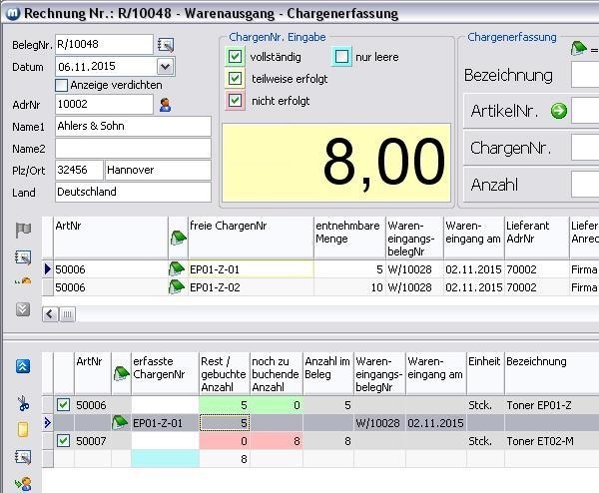Click the scissors icon in lower sidebar

click(x=22, y=404)
